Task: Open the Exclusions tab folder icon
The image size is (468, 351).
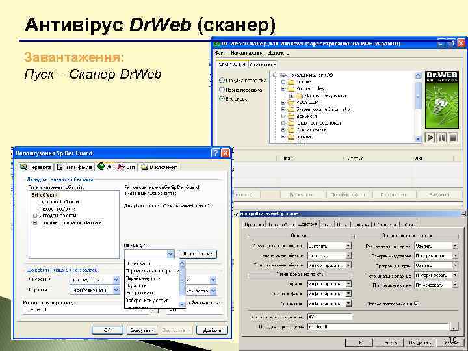Action: (144, 167)
